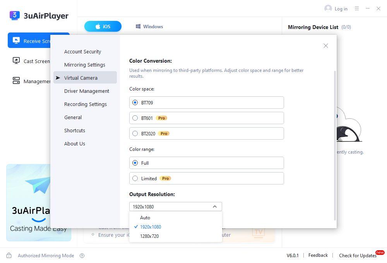Switch to the Windows tab
The image size is (387, 263).
coord(149,26)
